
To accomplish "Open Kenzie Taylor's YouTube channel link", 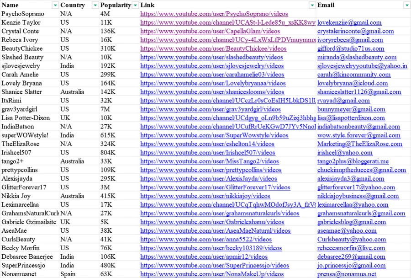I will (x=228, y=22).
